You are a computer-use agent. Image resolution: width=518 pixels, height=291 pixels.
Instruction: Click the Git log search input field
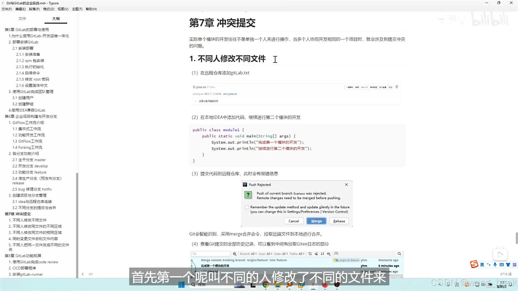coord(211,254)
